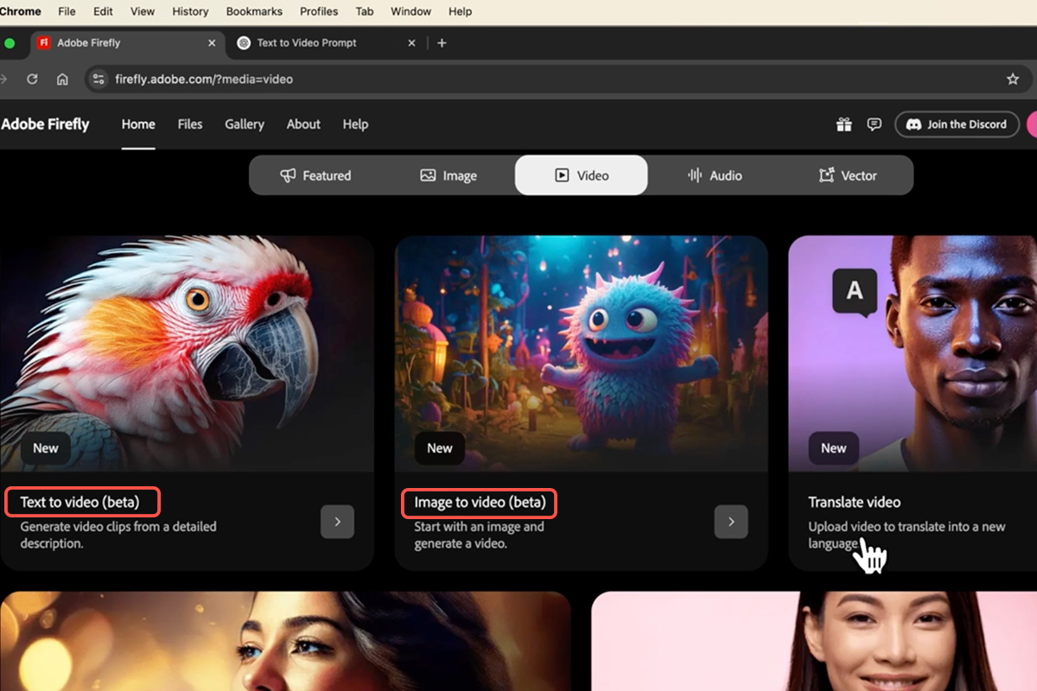
Task: Click the Join the Discord button
Action: click(x=957, y=124)
